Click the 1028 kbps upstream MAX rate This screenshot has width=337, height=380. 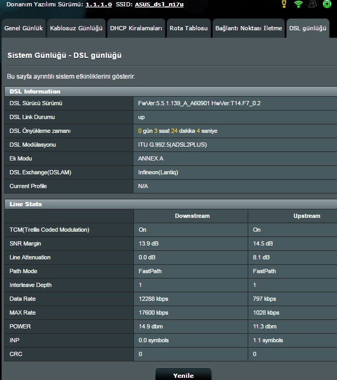click(x=266, y=313)
